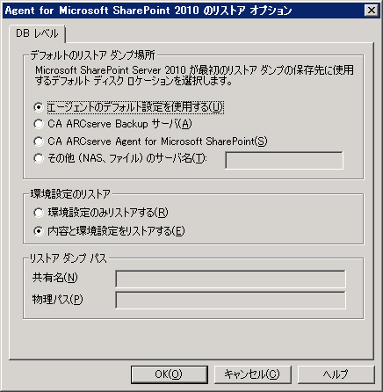
Task: Click the デフォルトのリストア ダンプ場所 group title
Action: [x=92, y=54]
